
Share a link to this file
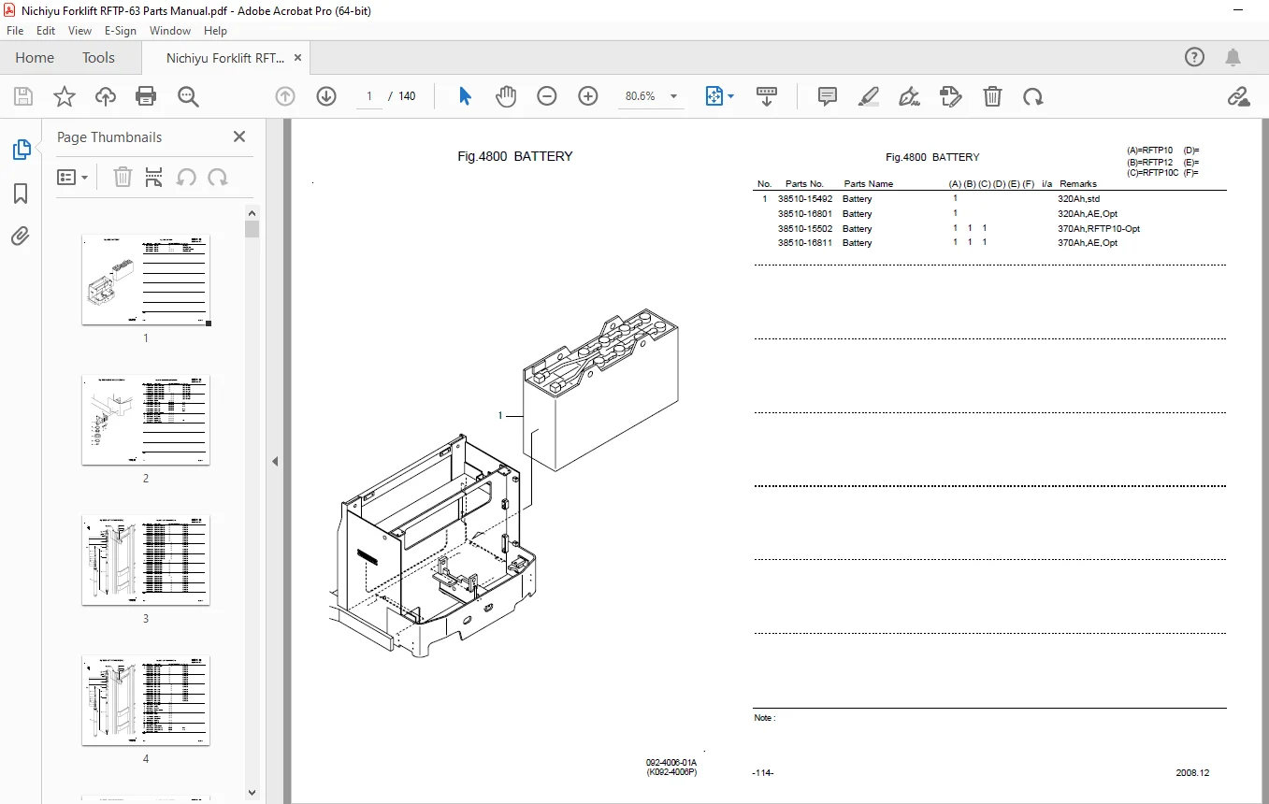pos(1239,96)
